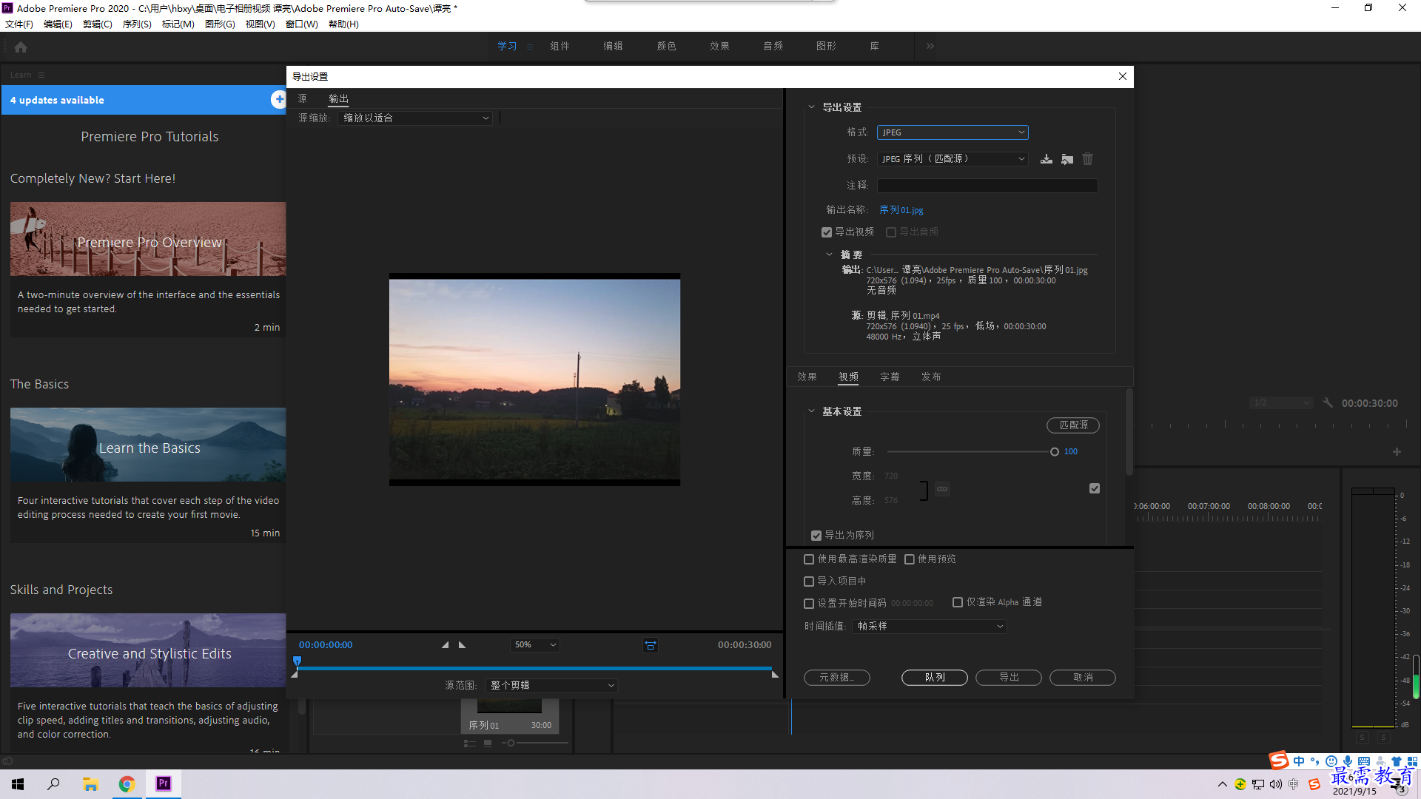The height and width of the screenshot is (799, 1421).
Task: Open Windows search from taskbar
Action: point(53,783)
